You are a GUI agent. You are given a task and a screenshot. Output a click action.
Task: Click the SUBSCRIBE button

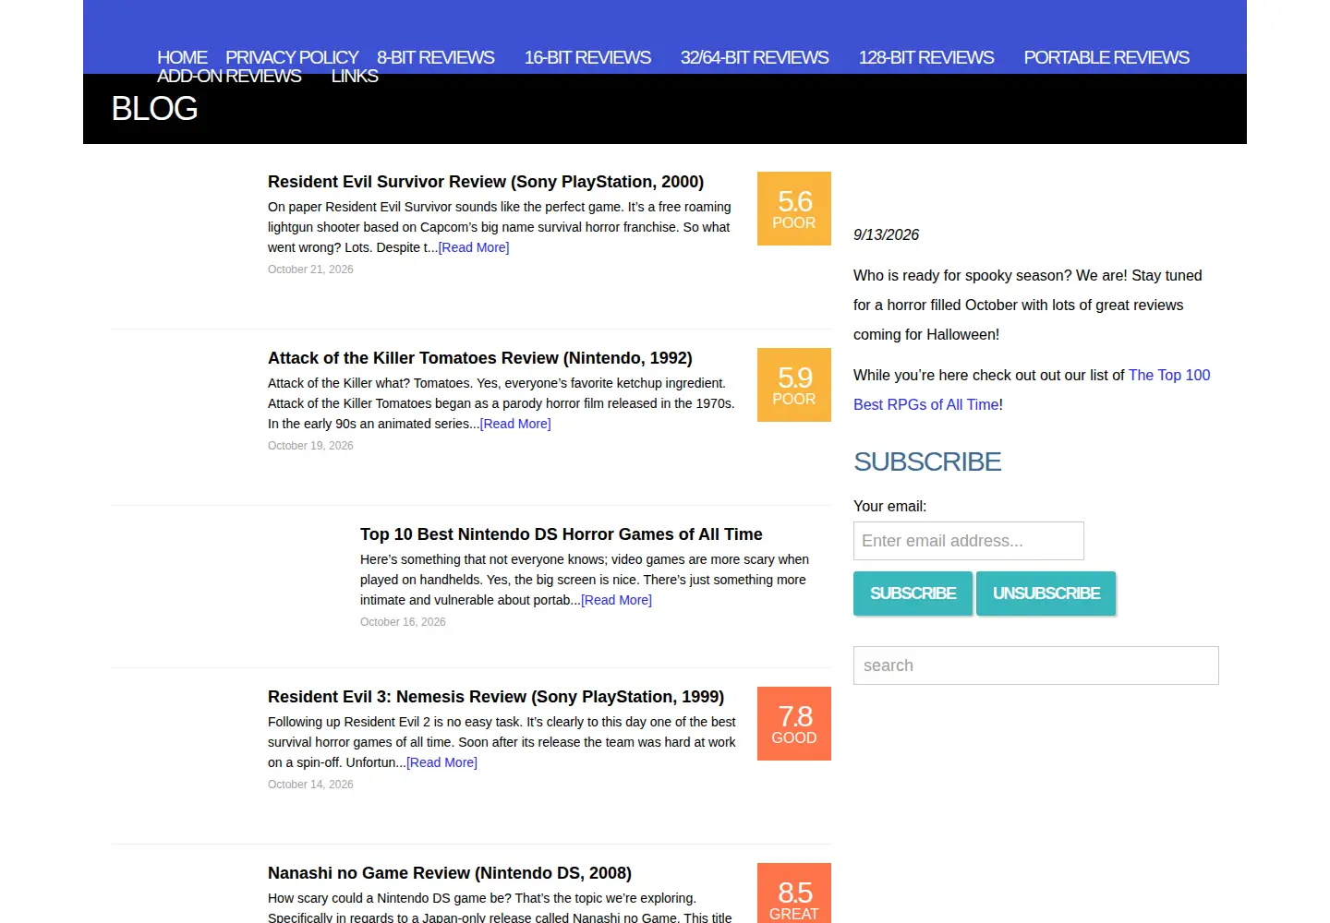[x=913, y=593]
